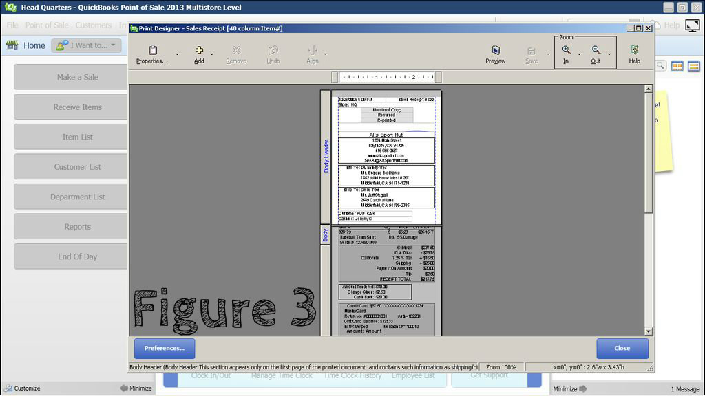
Task: Select the 'Al's Sport Hut' store name field
Action: coord(386,135)
